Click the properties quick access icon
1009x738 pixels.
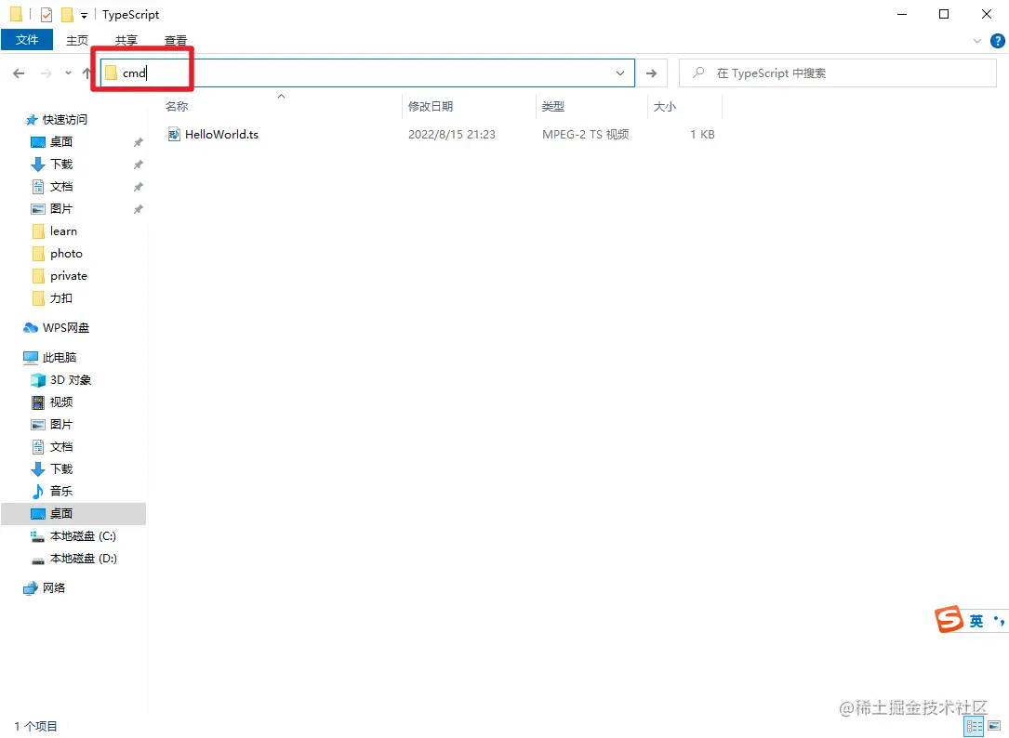pyautogui.click(x=46, y=14)
